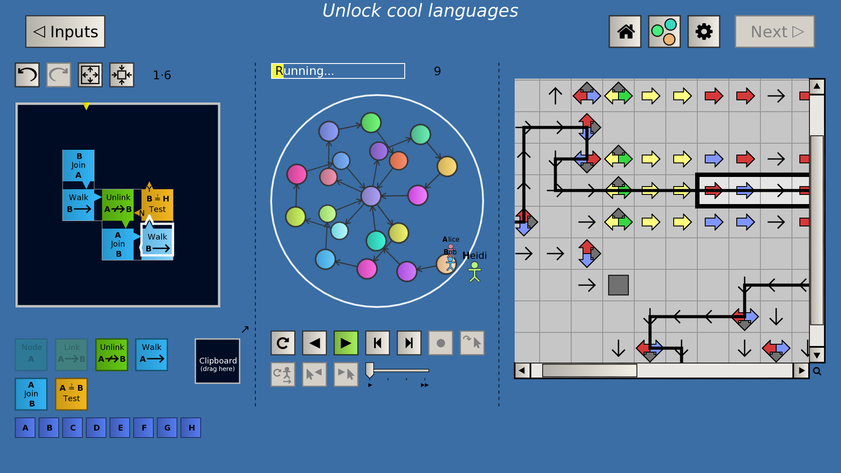Click the variable H button
The height and width of the screenshot is (473, 841).
(191, 427)
